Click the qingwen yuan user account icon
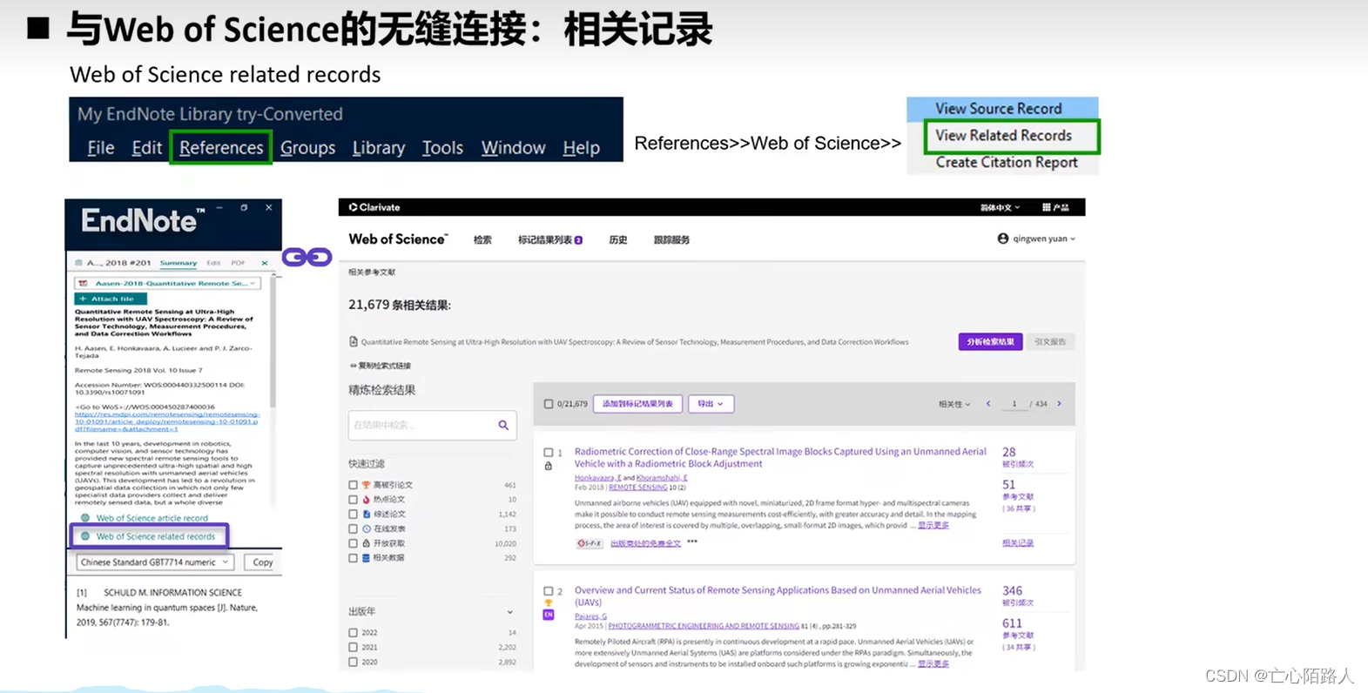 coord(1003,239)
